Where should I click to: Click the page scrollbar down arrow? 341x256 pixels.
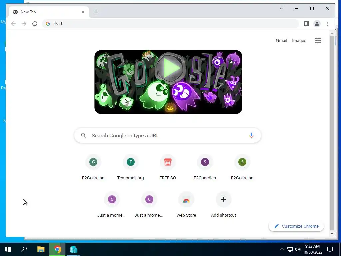[x=332, y=234]
